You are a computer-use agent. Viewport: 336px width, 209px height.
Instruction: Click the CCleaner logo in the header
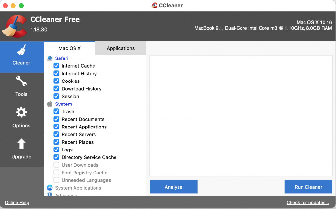[14, 26]
